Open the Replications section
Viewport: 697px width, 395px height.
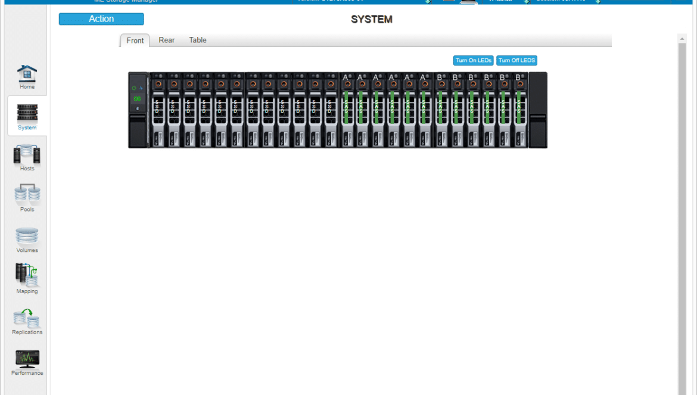(27, 322)
